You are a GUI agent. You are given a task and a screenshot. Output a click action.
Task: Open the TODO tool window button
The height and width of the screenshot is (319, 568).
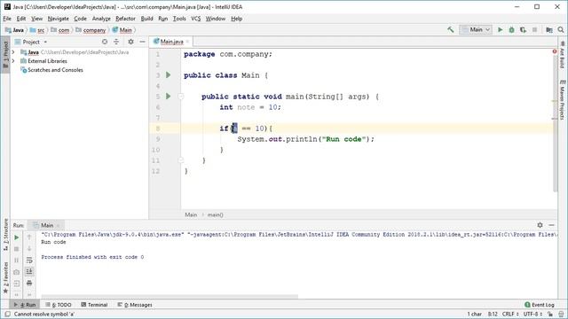pos(59,305)
